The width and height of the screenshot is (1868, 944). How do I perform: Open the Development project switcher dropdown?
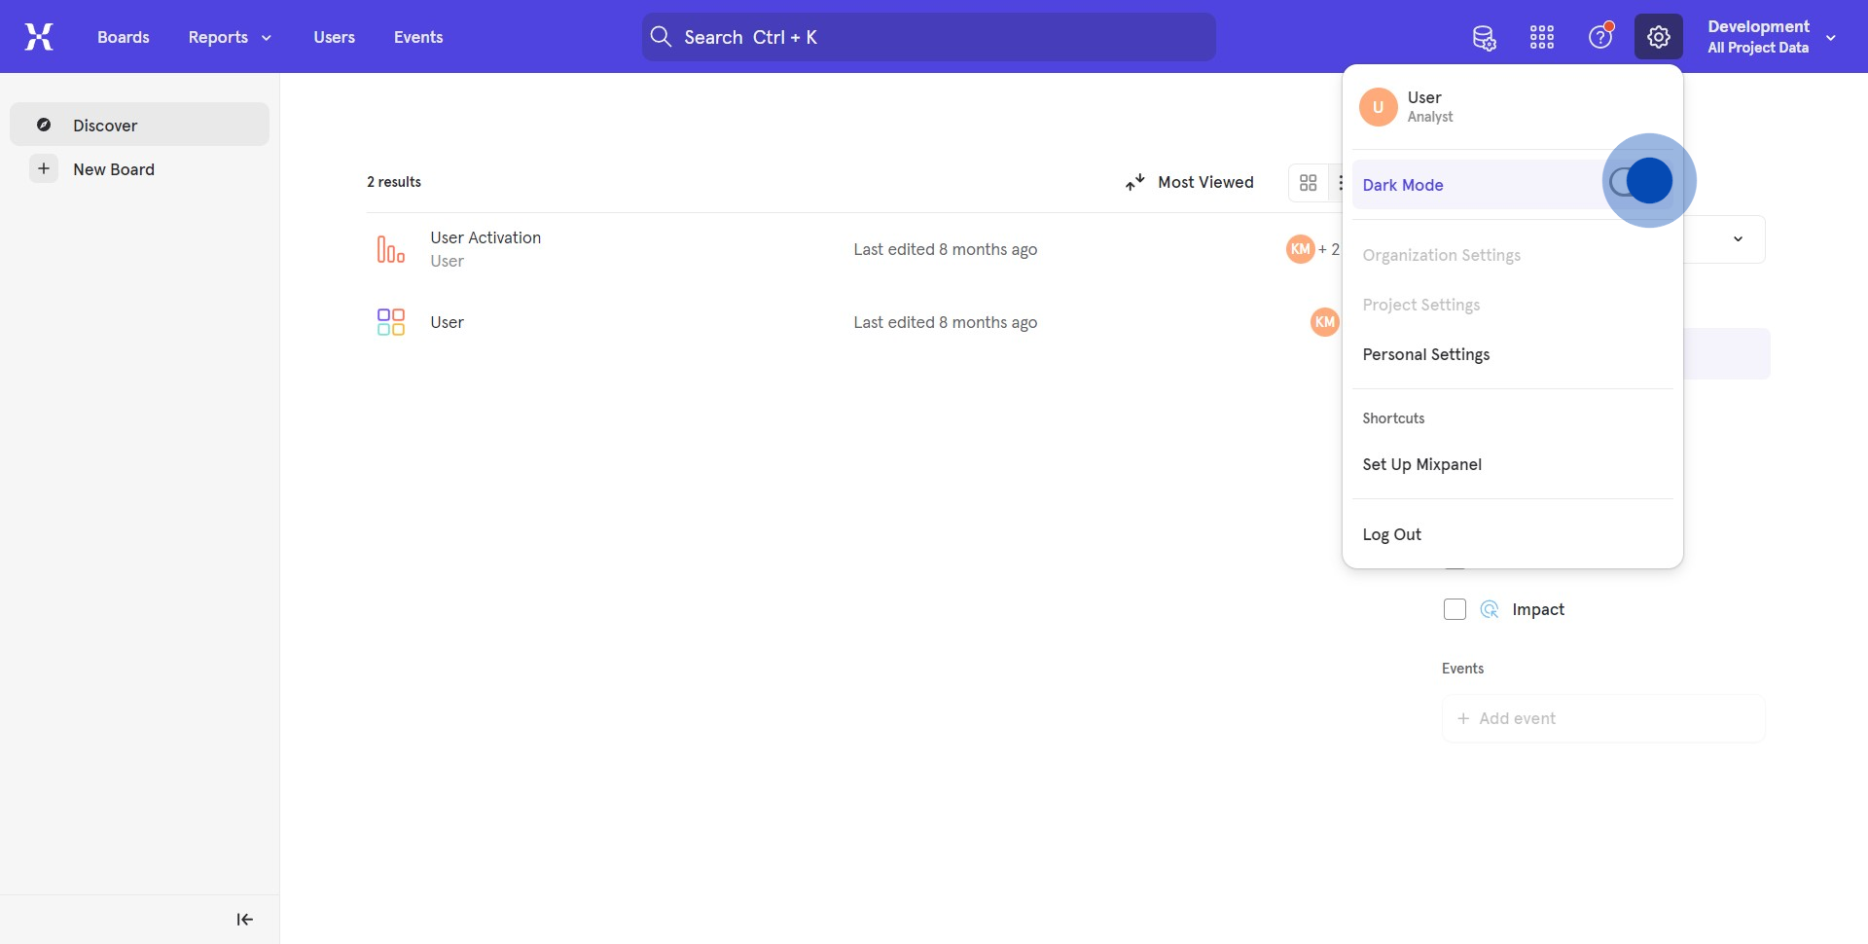1772,37
